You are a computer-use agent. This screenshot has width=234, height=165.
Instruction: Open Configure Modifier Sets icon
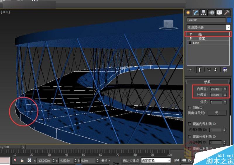click(225, 70)
